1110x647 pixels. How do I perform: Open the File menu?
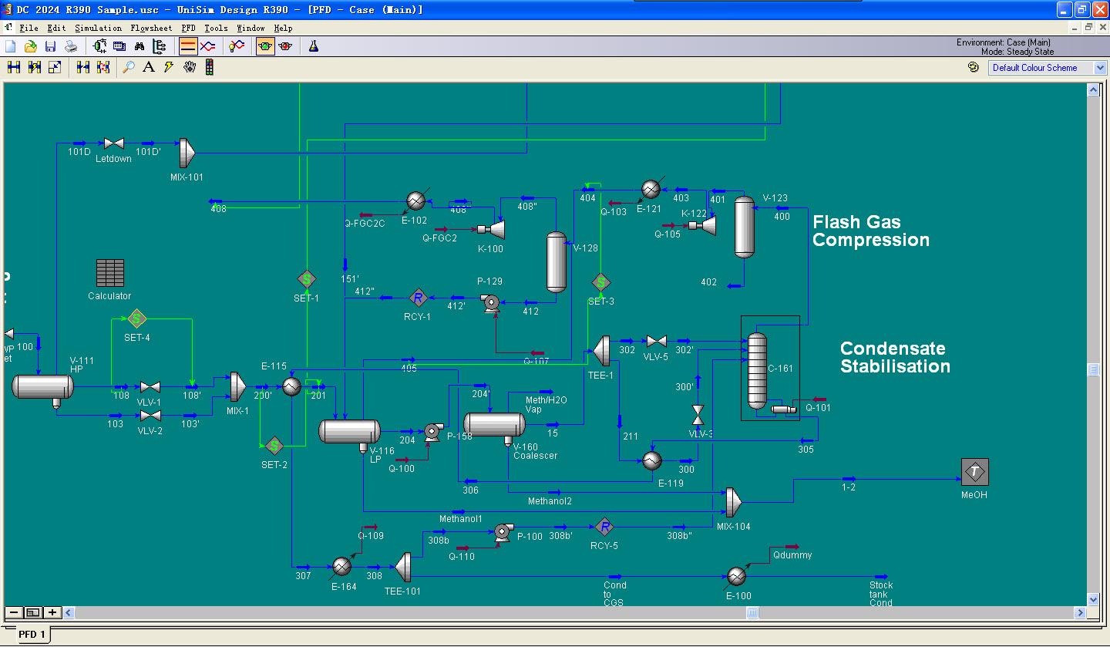coord(29,28)
